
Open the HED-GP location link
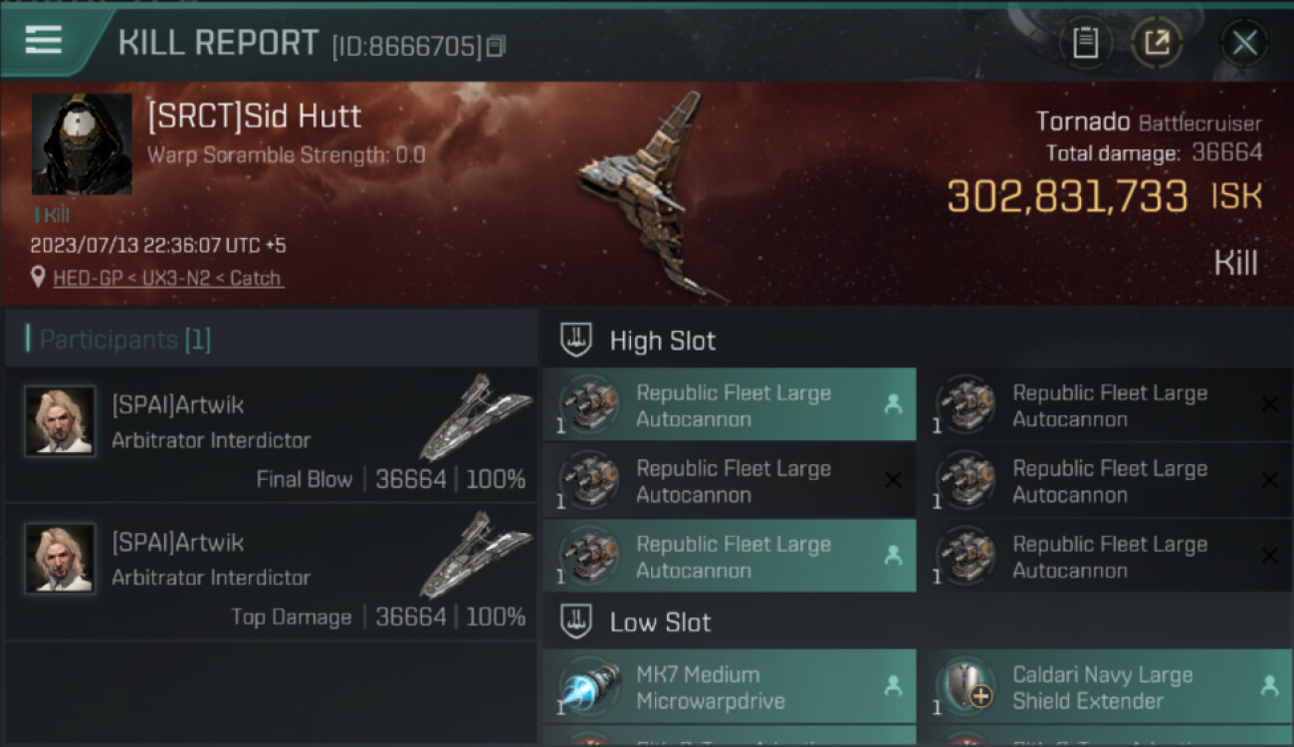tap(166, 278)
